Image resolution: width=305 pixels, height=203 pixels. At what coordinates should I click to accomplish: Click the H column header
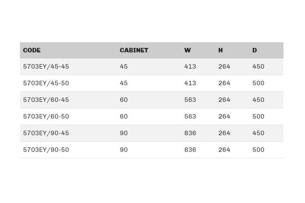tap(220, 50)
